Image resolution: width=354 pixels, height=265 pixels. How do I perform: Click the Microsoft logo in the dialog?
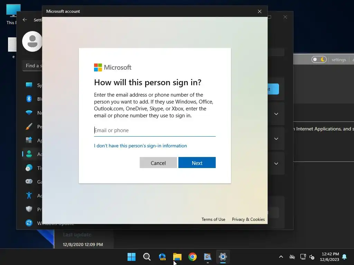(x=113, y=67)
